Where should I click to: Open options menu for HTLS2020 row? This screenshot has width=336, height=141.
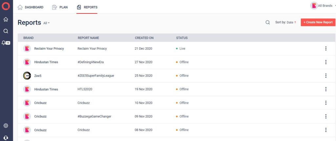[326, 89]
